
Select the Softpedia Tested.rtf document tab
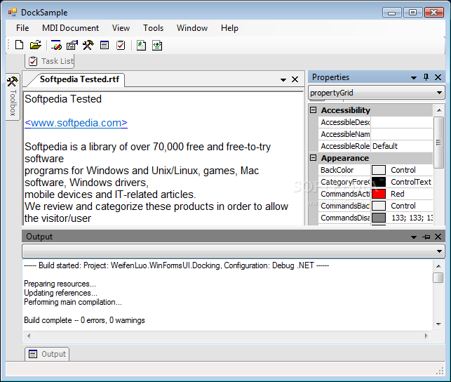point(79,79)
